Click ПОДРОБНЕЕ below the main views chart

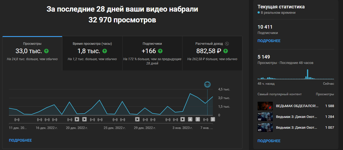(20, 140)
